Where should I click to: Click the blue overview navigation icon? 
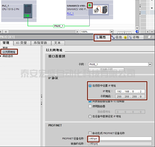(x=137, y=32)
